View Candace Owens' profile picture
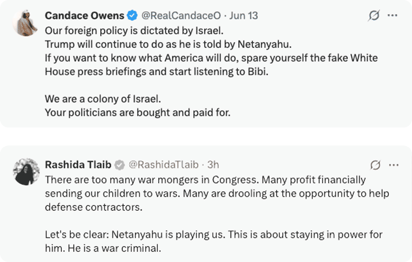The height and width of the screenshot is (262, 412). pos(25,22)
